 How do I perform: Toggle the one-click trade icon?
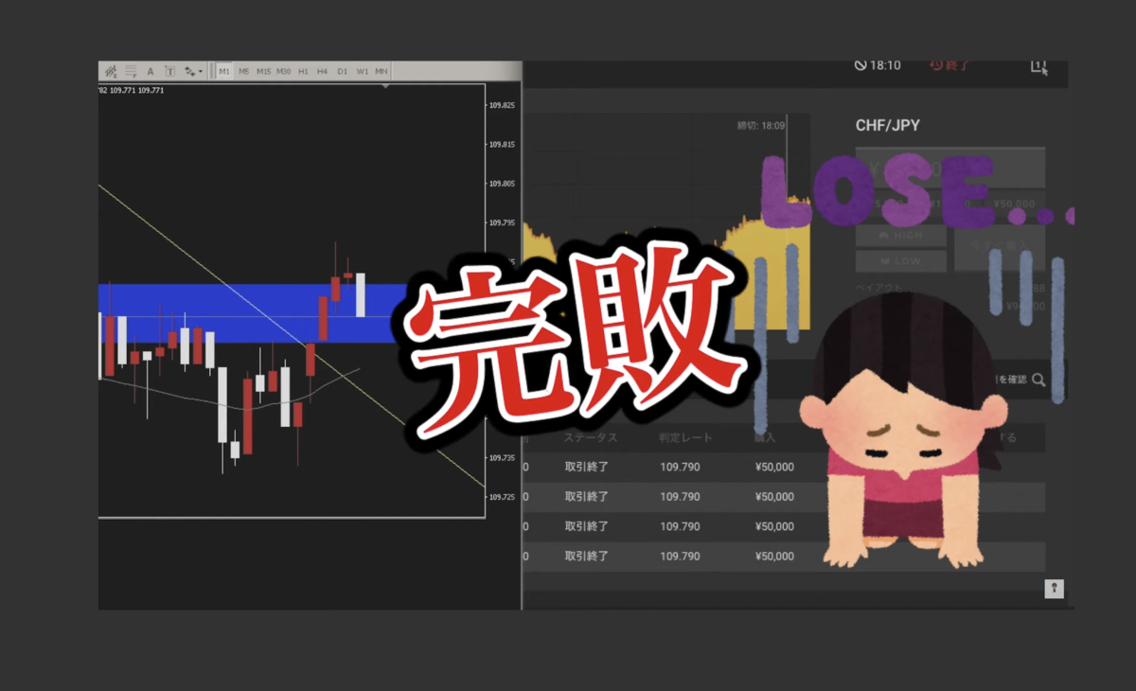(x=1039, y=66)
